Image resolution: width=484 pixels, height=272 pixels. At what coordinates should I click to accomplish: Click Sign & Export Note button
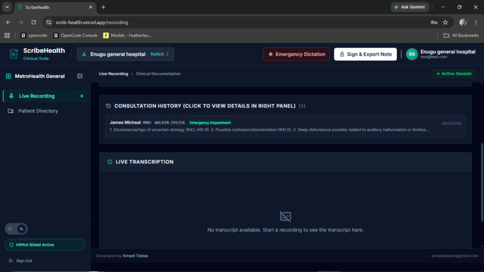click(x=365, y=54)
